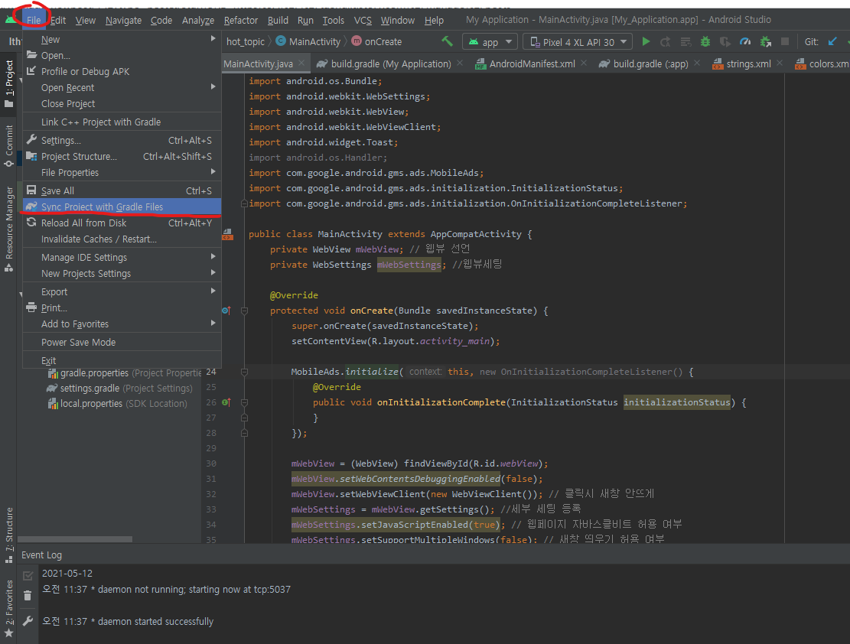Open the Commit tool window

click(x=8, y=145)
